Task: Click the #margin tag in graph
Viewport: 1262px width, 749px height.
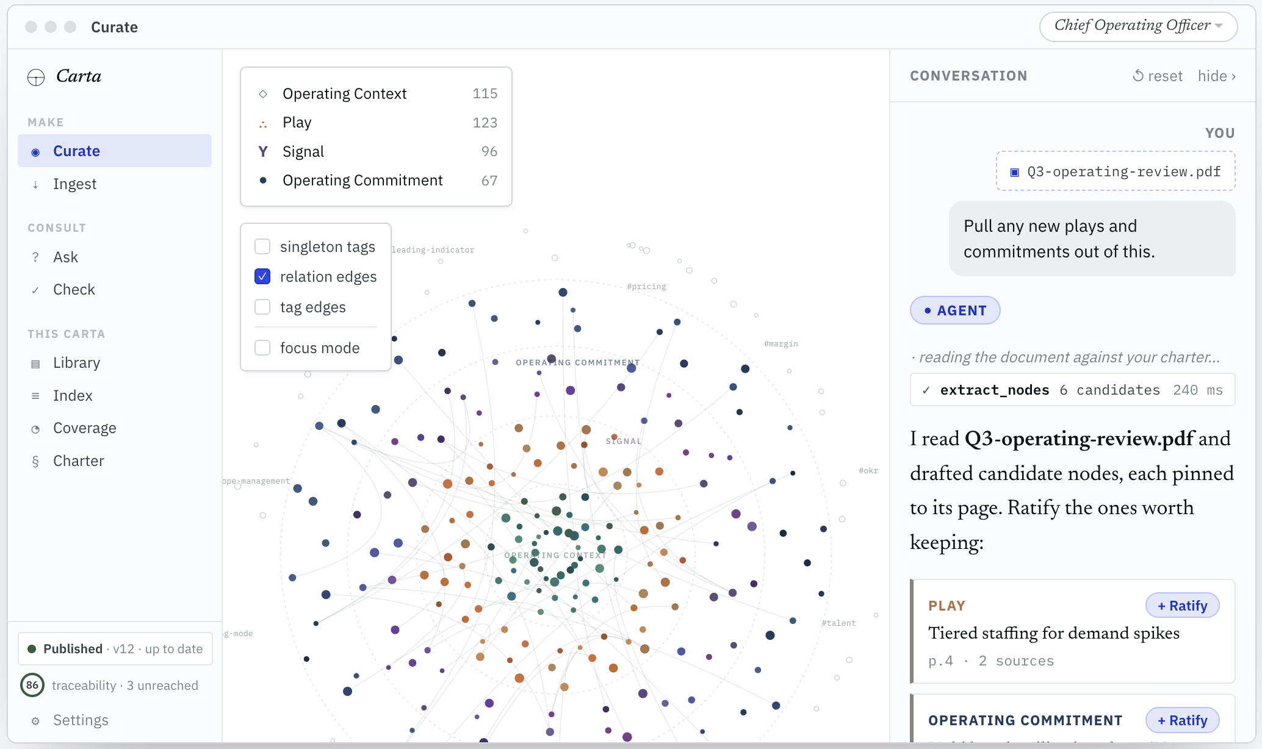Action: click(781, 343)
